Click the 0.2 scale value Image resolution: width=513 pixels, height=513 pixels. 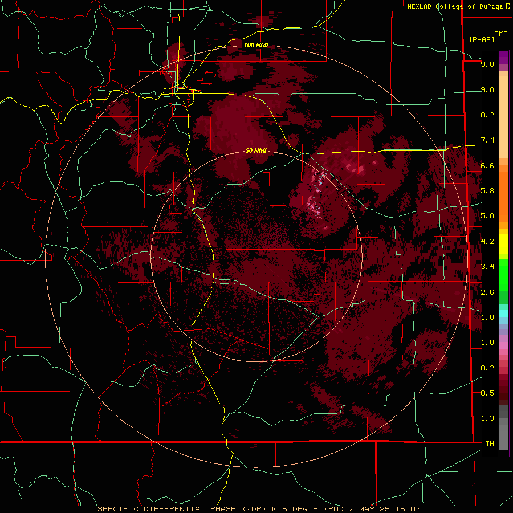tap(487, 368)
